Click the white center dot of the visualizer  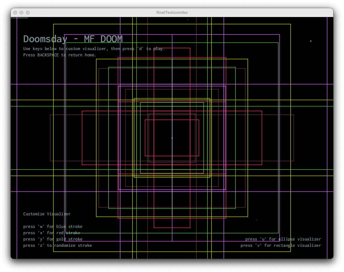click(x=172, y=138)
